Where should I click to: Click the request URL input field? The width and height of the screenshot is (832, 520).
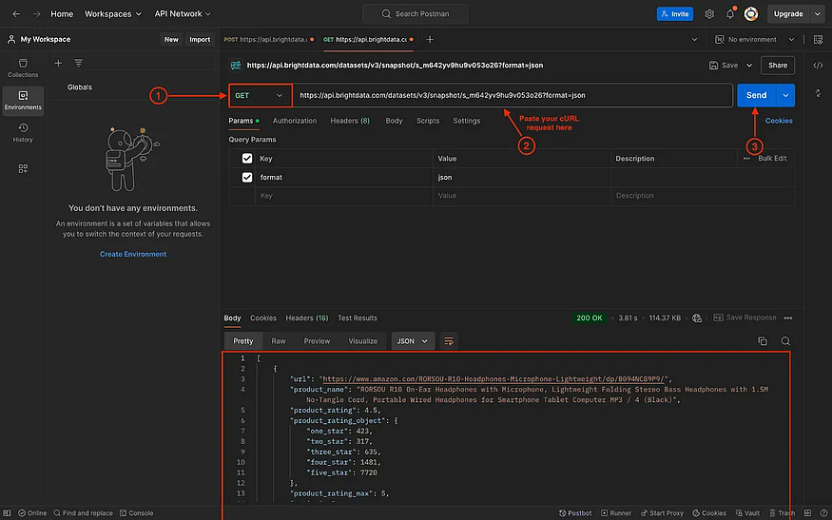[513, 95]
